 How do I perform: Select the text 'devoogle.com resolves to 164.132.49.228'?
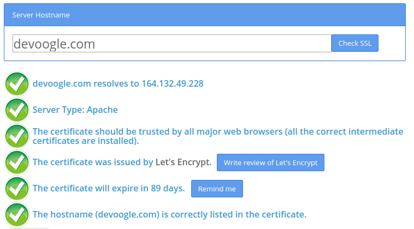click(118, 83)
